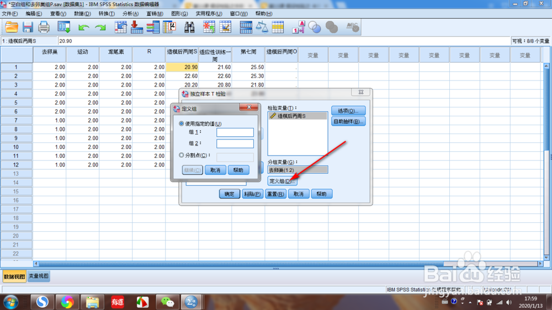Click the Bootstrap (B) button
Screen dimensions: 552x310
pyautogui.click(x=348, y=121)
